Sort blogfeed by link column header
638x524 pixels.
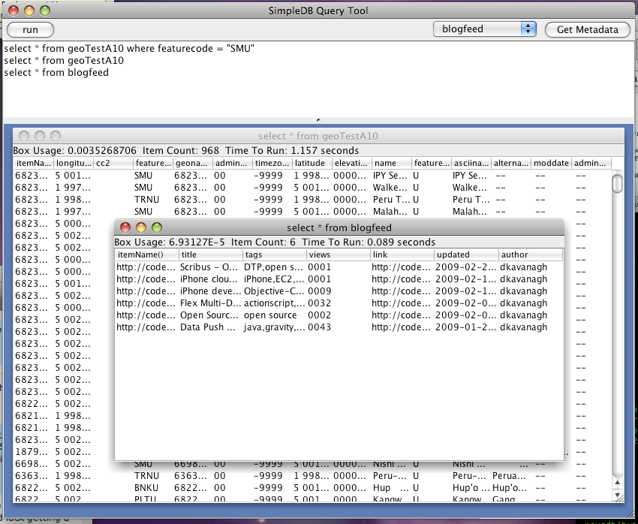point(402,254)
